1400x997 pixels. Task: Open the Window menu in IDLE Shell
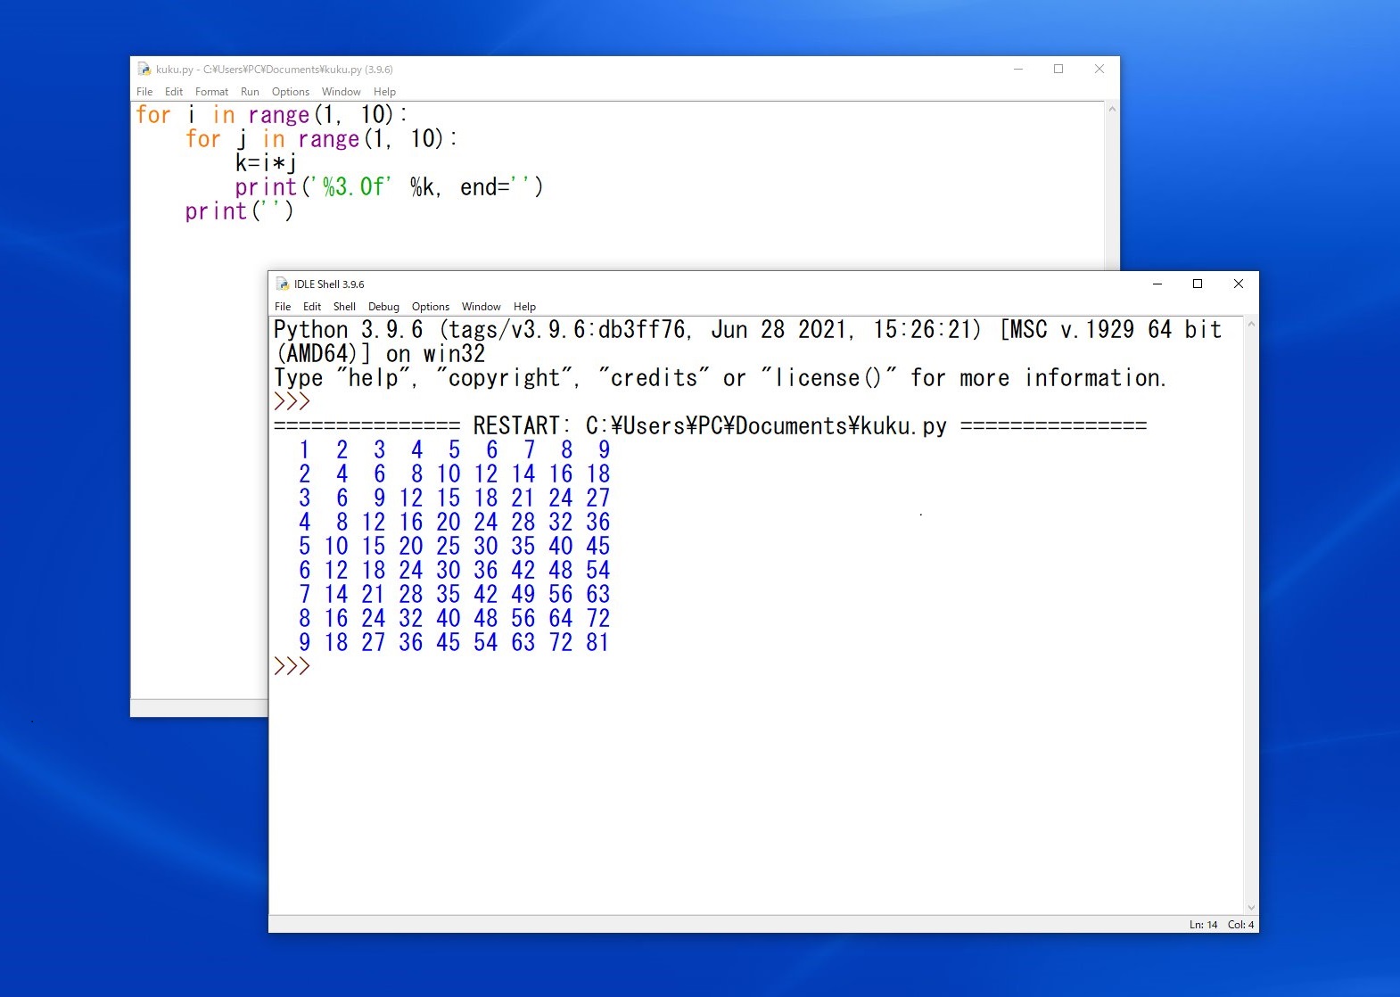pos(481,307)
